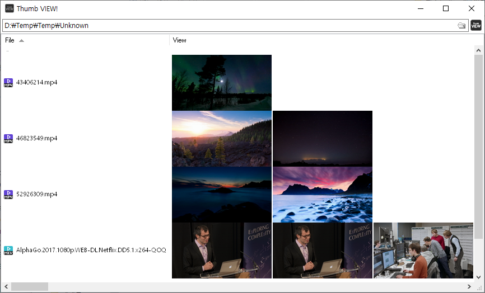
Task: Click the MP4 icon for 52926309.mp4
Action: click(x=8, y=195)
